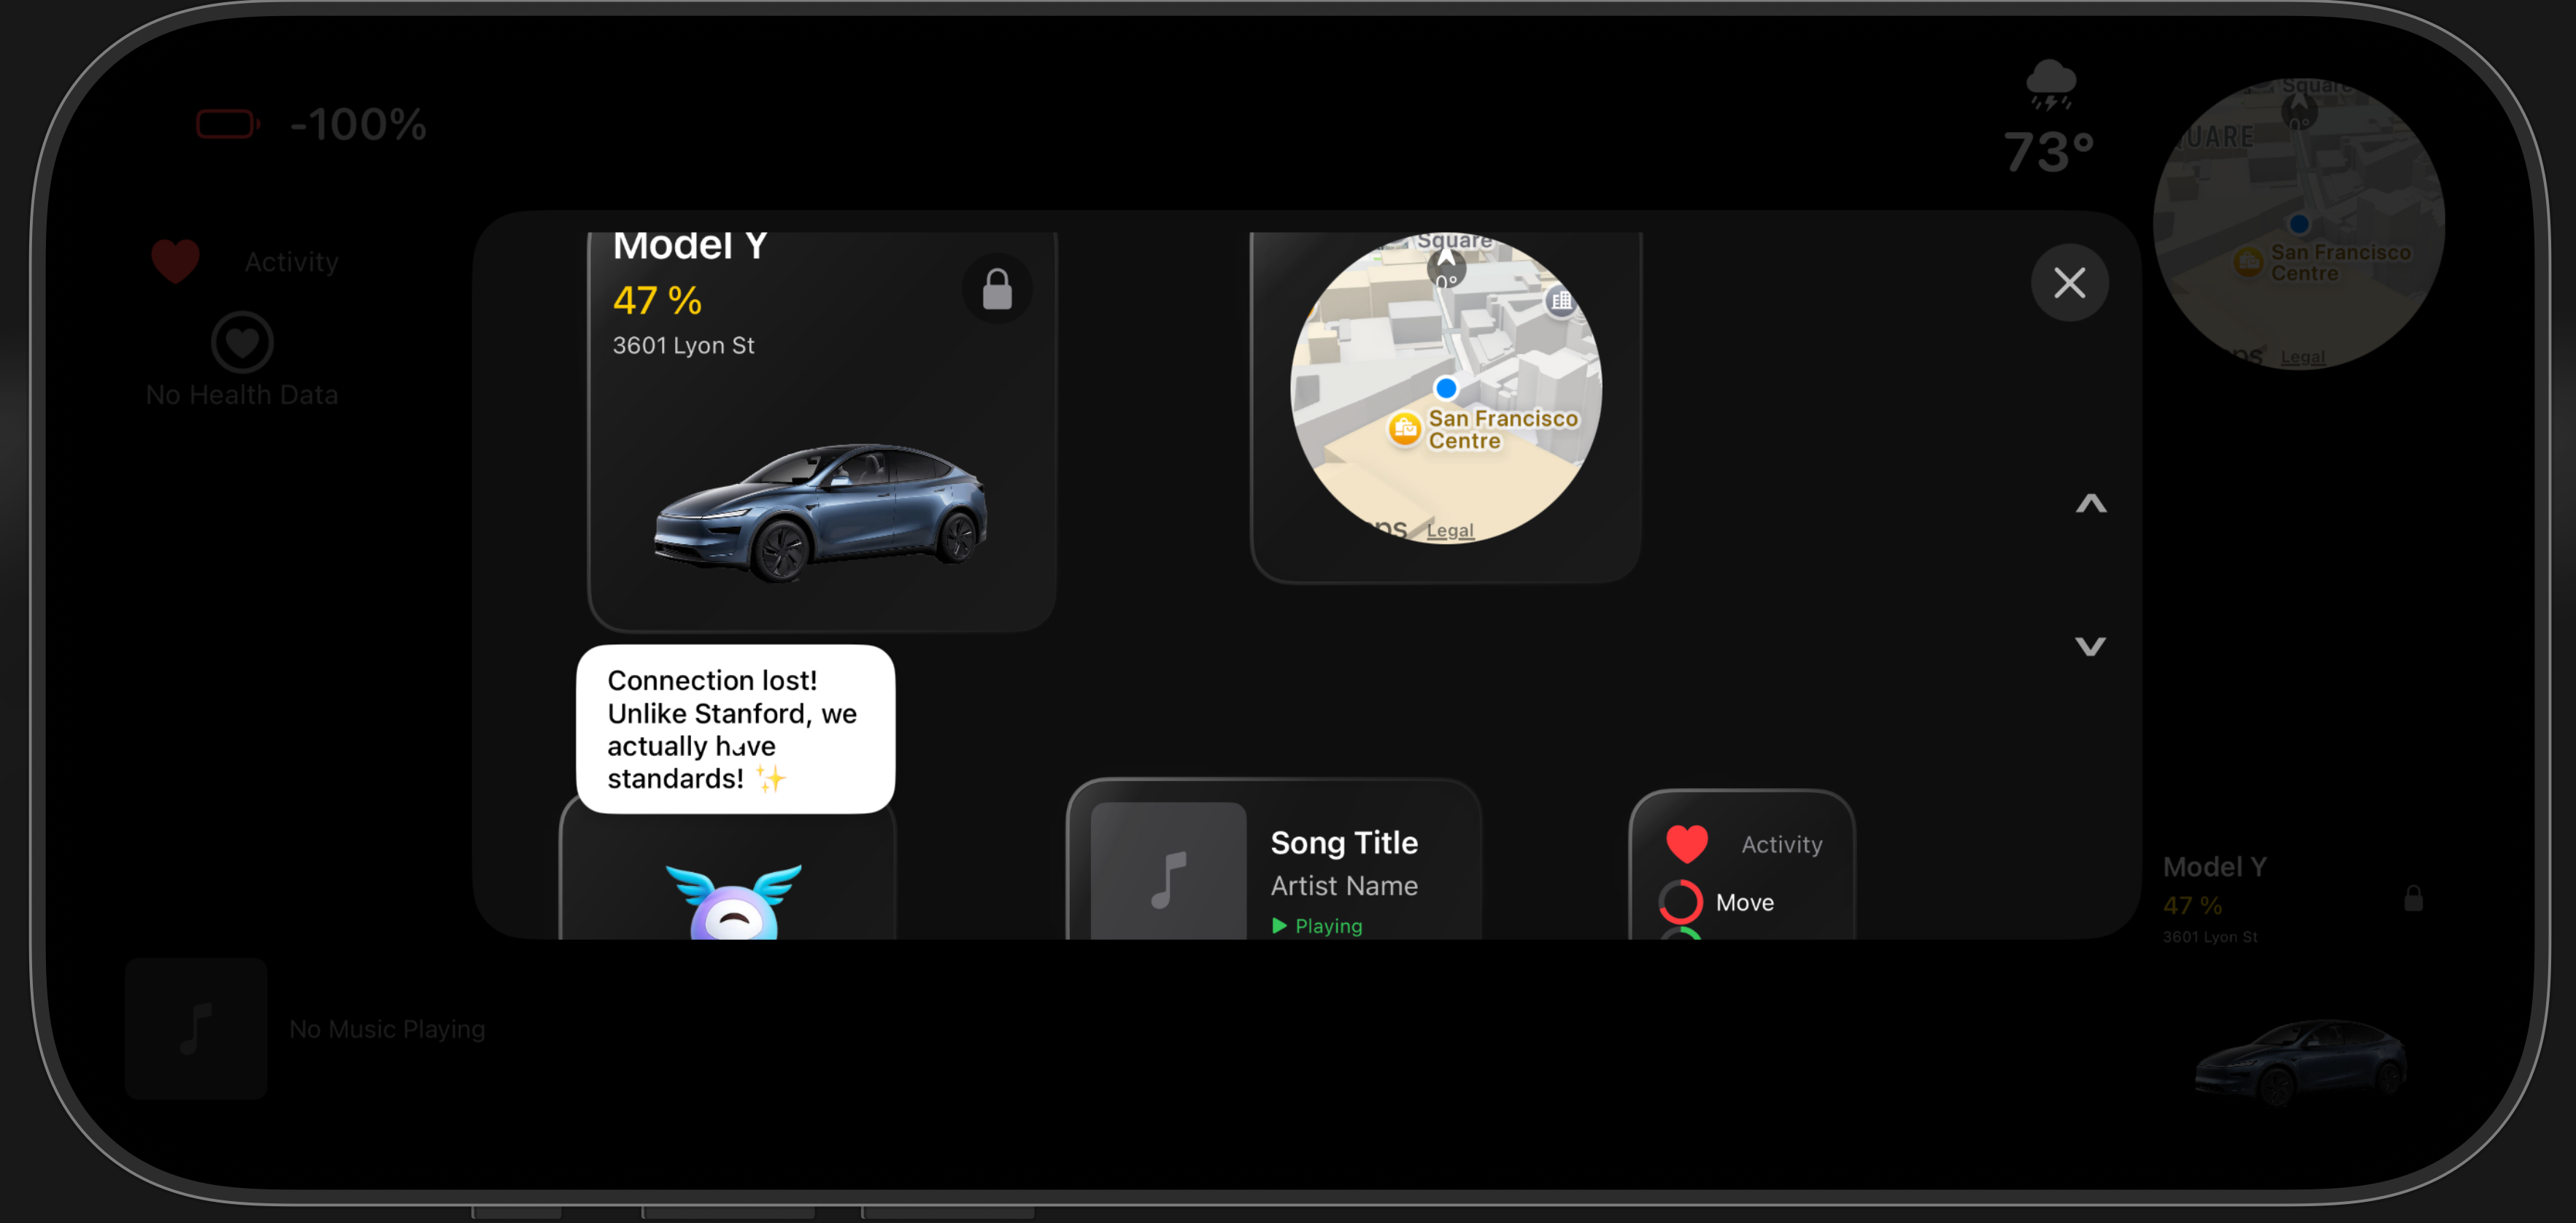The height and width of the screenshot is (1223, 2576).
Task: Tap San Francisco Centre marker on map
Action: [x=1405, y=429]
